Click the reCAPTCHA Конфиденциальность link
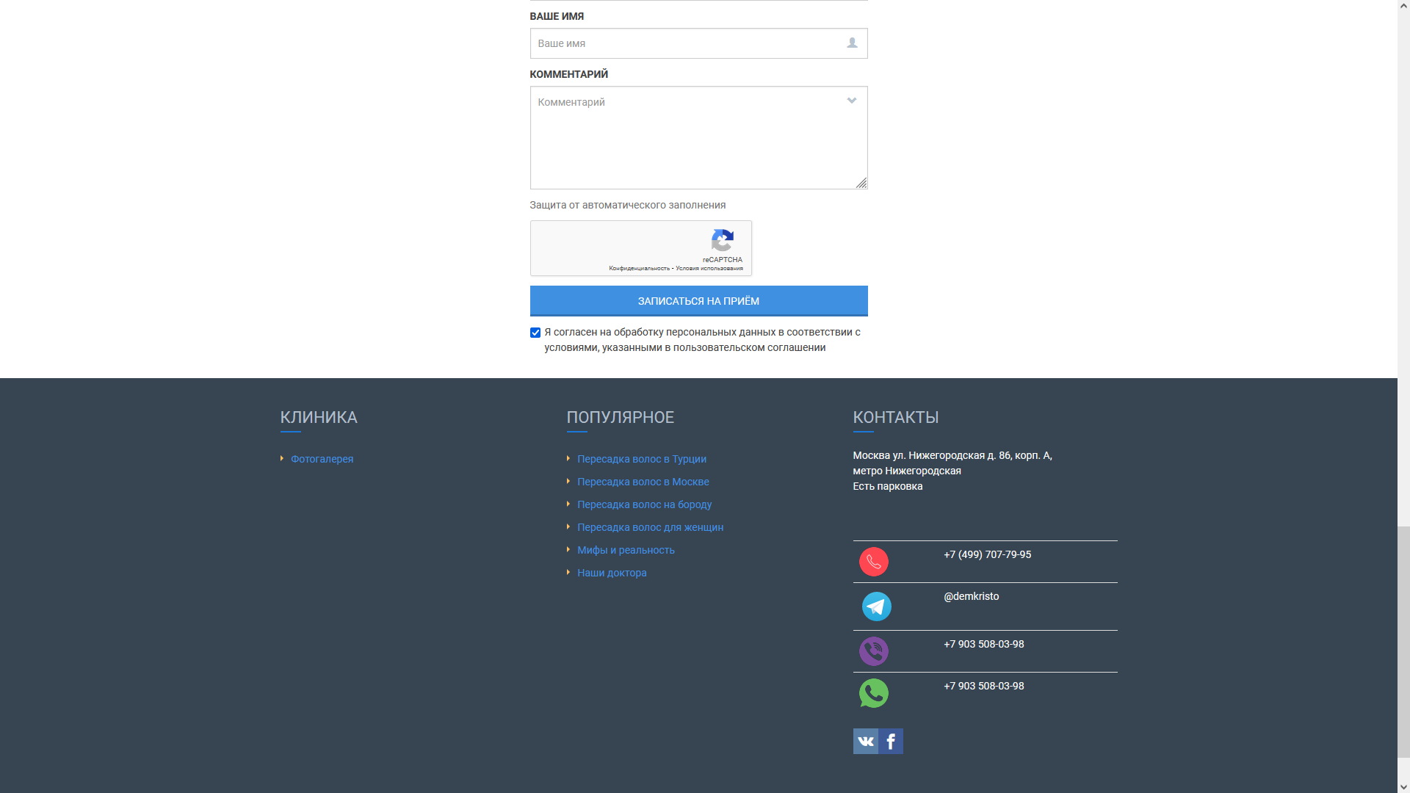 click(x=639, y=269)
